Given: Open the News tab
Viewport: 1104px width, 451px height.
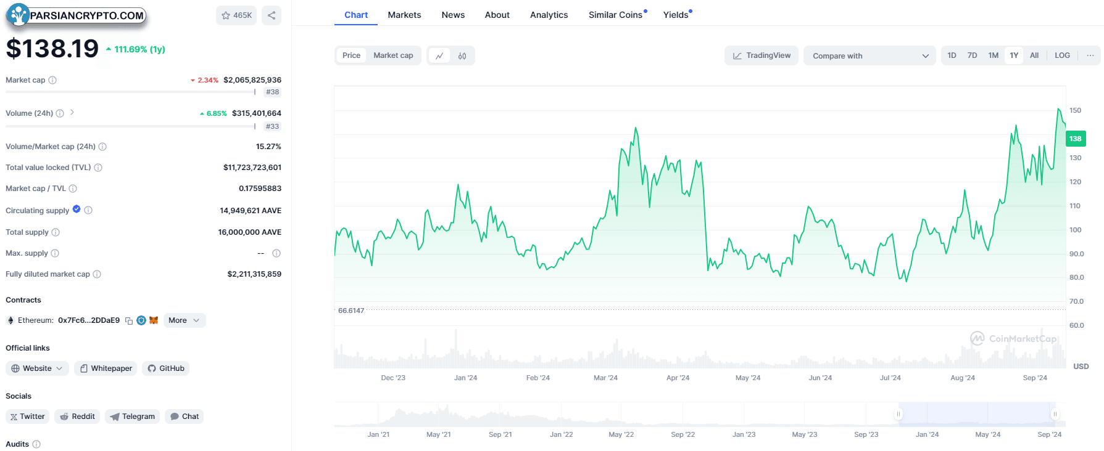Looking at the screenshot, I should 453,15.
